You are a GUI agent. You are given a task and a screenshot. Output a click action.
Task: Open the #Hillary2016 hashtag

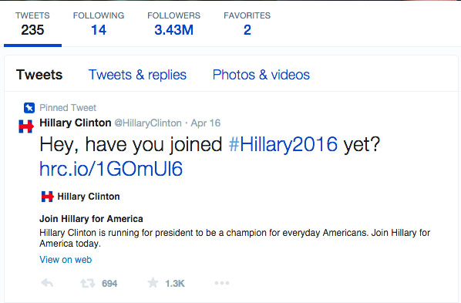(283, 144)
